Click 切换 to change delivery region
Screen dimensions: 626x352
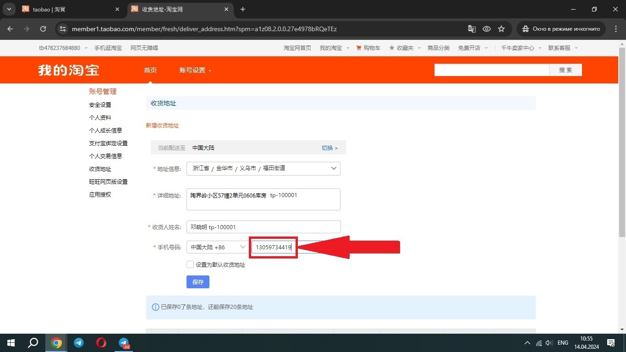(x=329, y=148)
